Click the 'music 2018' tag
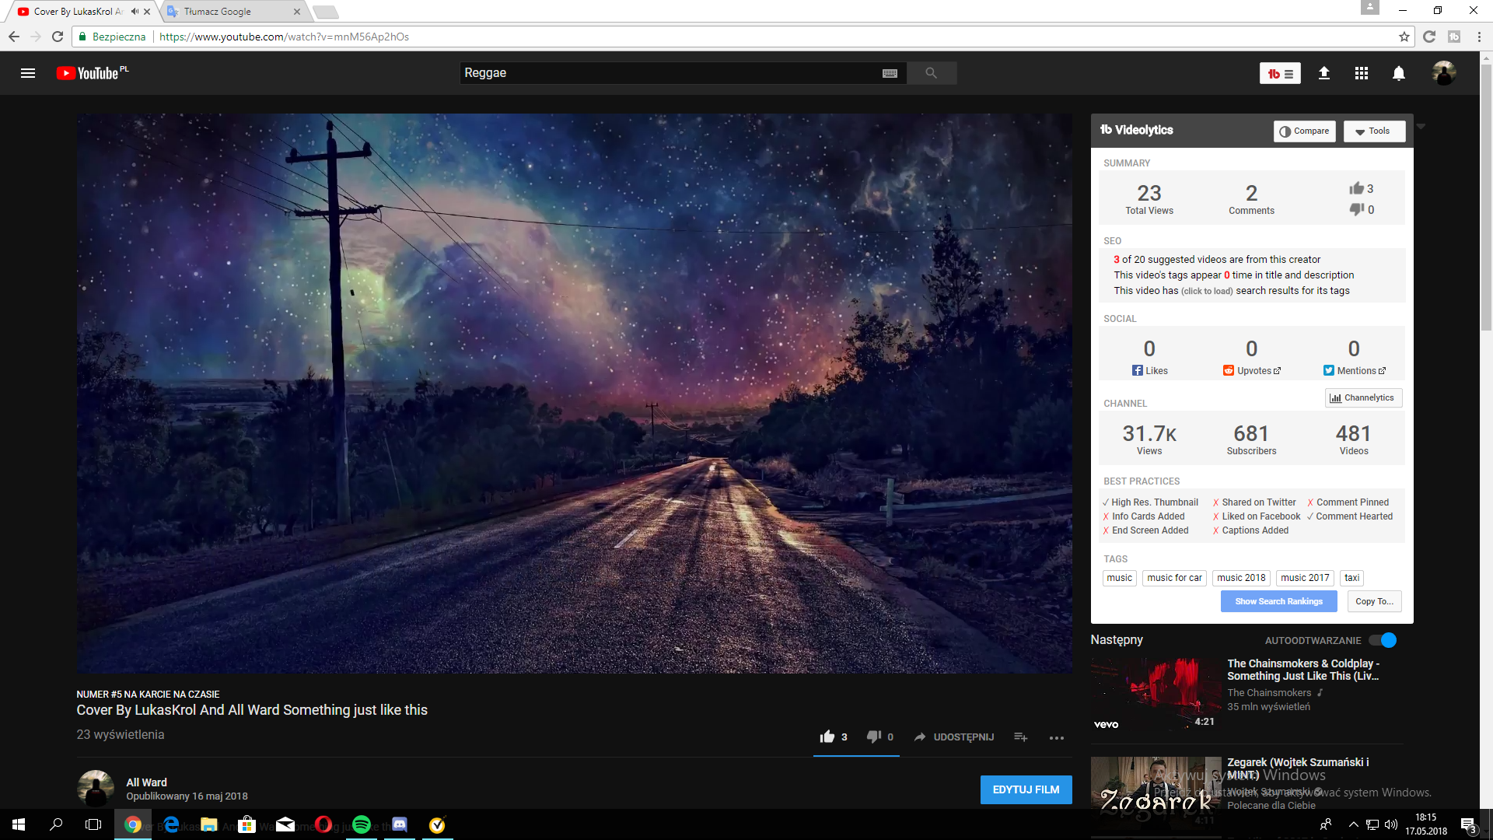Image resolution: width=1493 pixels, height=840 pixels. (x=1241, y=578)
